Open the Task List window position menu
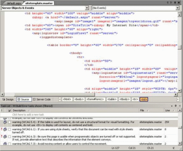Screen dimensions: 183x151 click(x=172, y=106)
